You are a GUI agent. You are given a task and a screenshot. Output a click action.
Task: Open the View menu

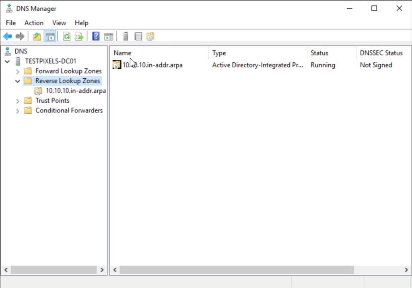(59, 23)
